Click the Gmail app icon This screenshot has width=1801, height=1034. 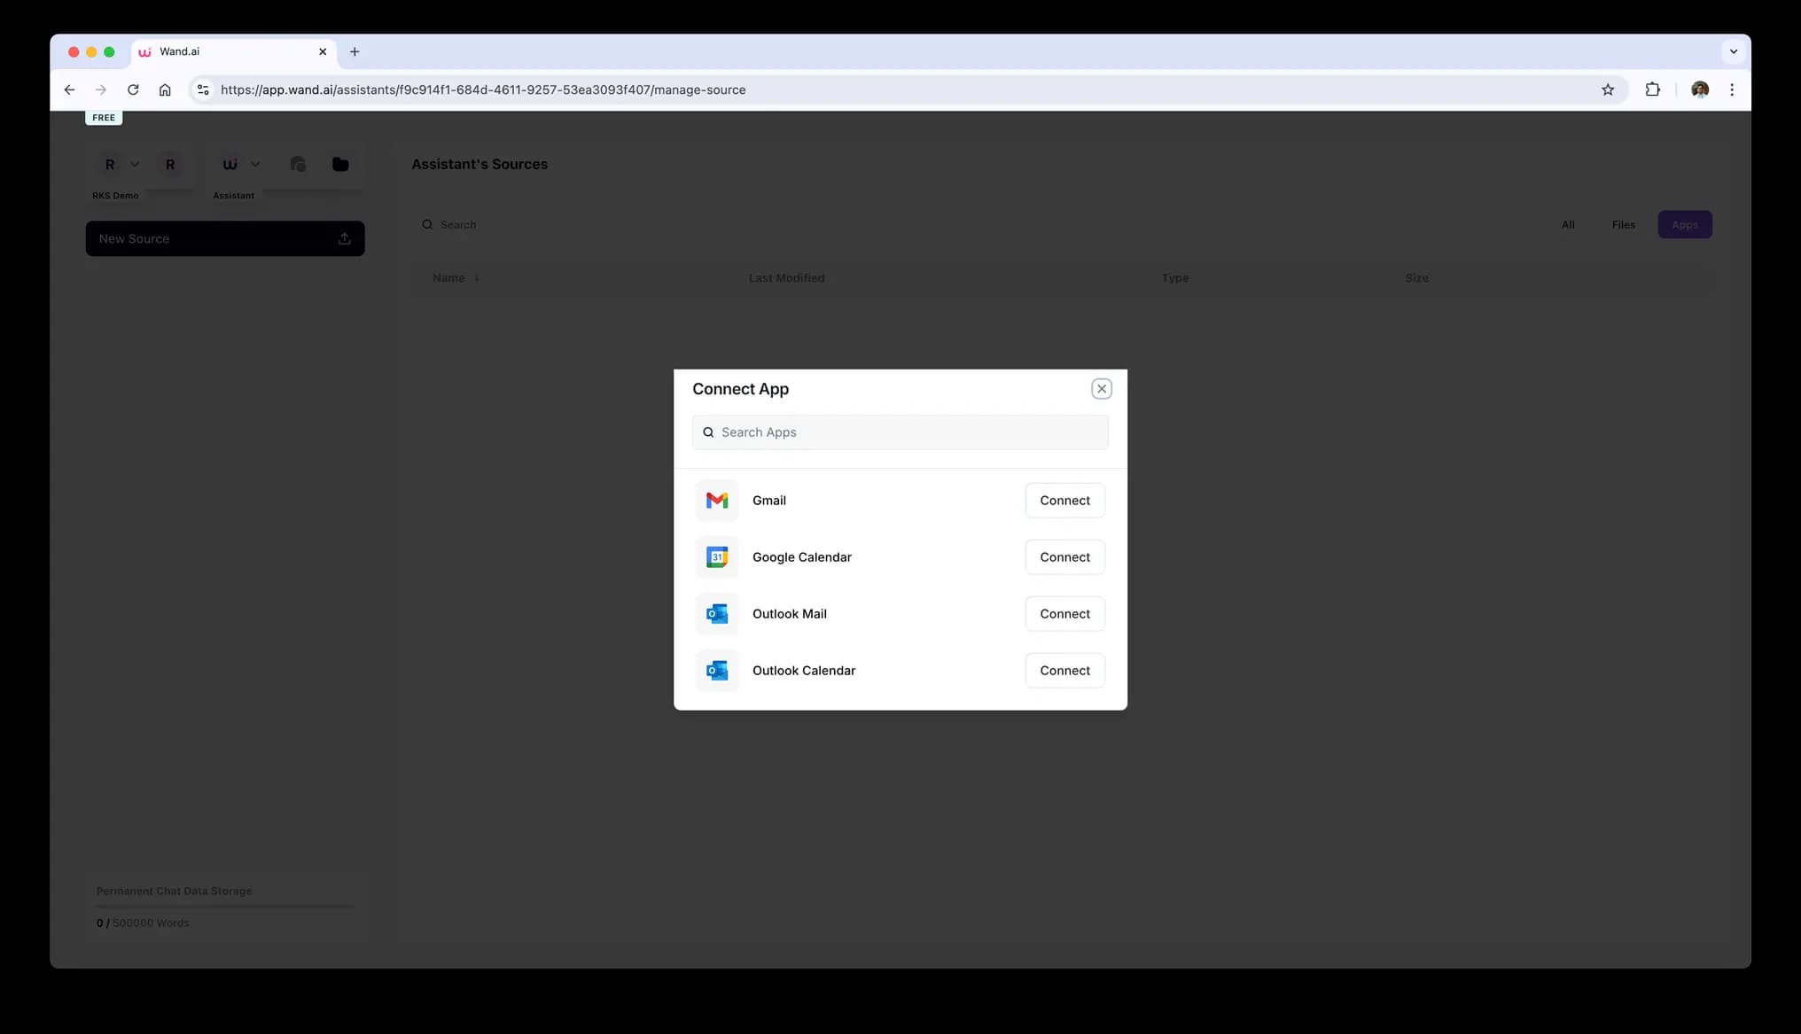click(716, 501)
